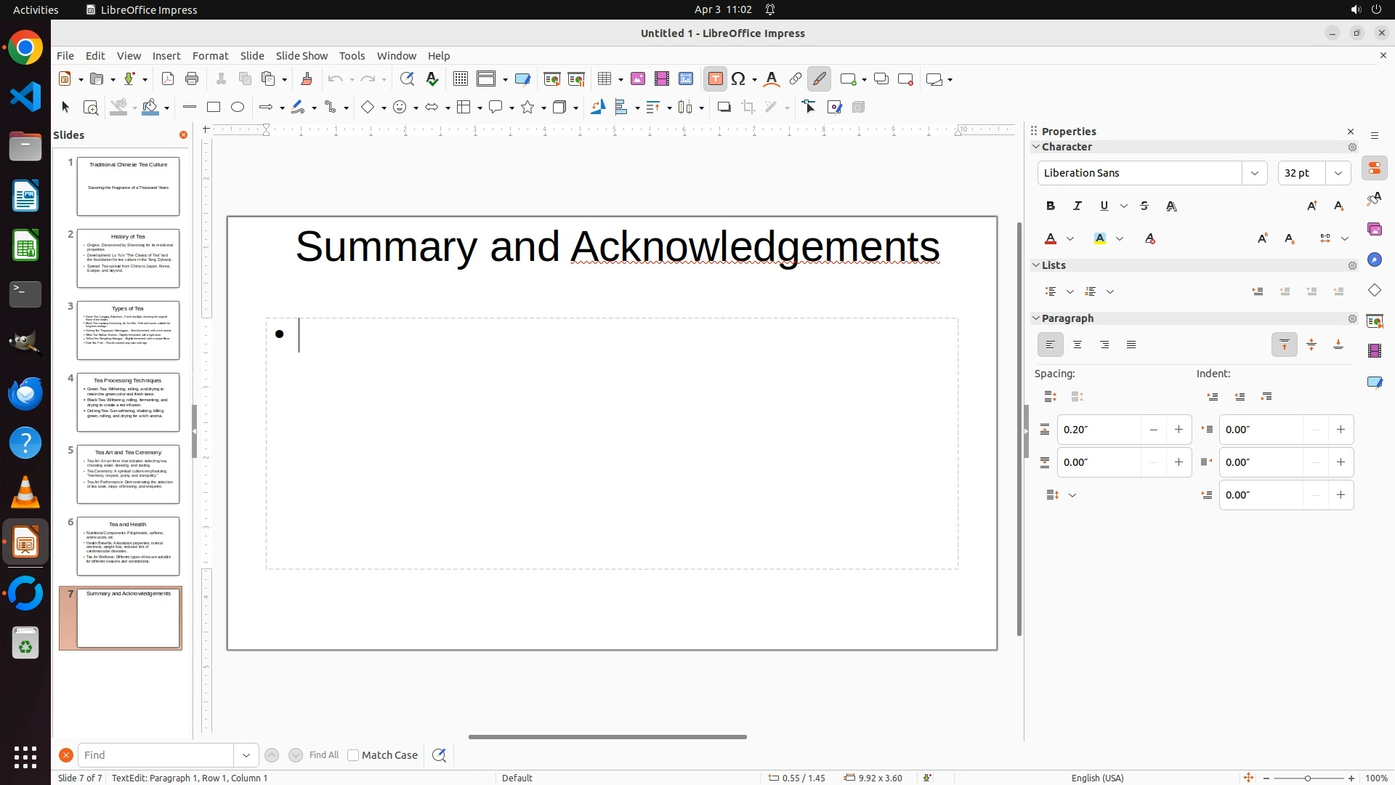Click the Insert Special Character icon
The height and width of the screenshot is (785, 1395).
[739, 79]
